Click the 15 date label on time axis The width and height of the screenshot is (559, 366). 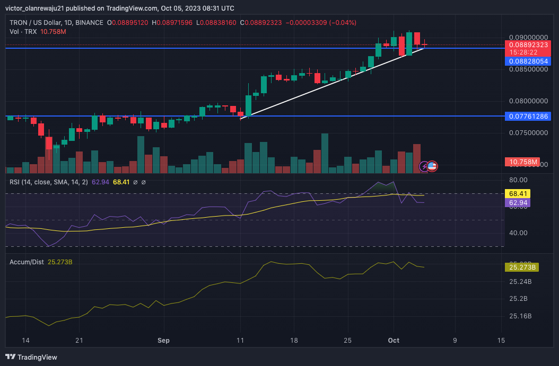pos(501,341)
